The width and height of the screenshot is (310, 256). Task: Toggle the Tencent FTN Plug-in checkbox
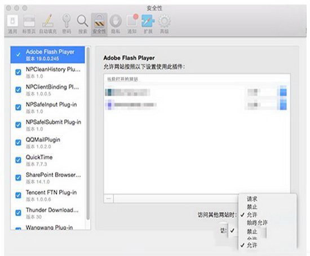18,195
